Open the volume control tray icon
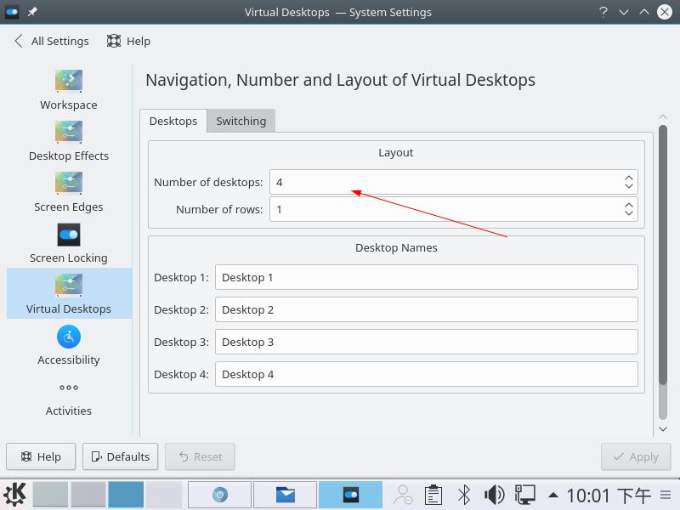This screenshot has width=680, height=510. click(494, 495)
